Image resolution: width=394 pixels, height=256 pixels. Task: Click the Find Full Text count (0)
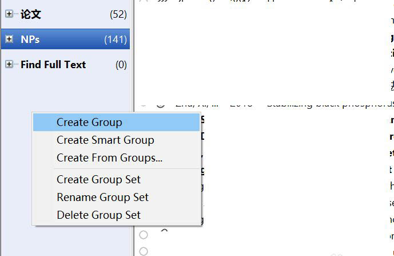point(121,65)
